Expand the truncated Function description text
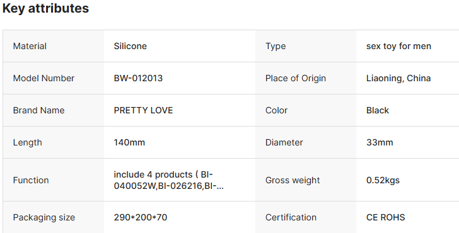459x233 pixels. pos(168,180)
